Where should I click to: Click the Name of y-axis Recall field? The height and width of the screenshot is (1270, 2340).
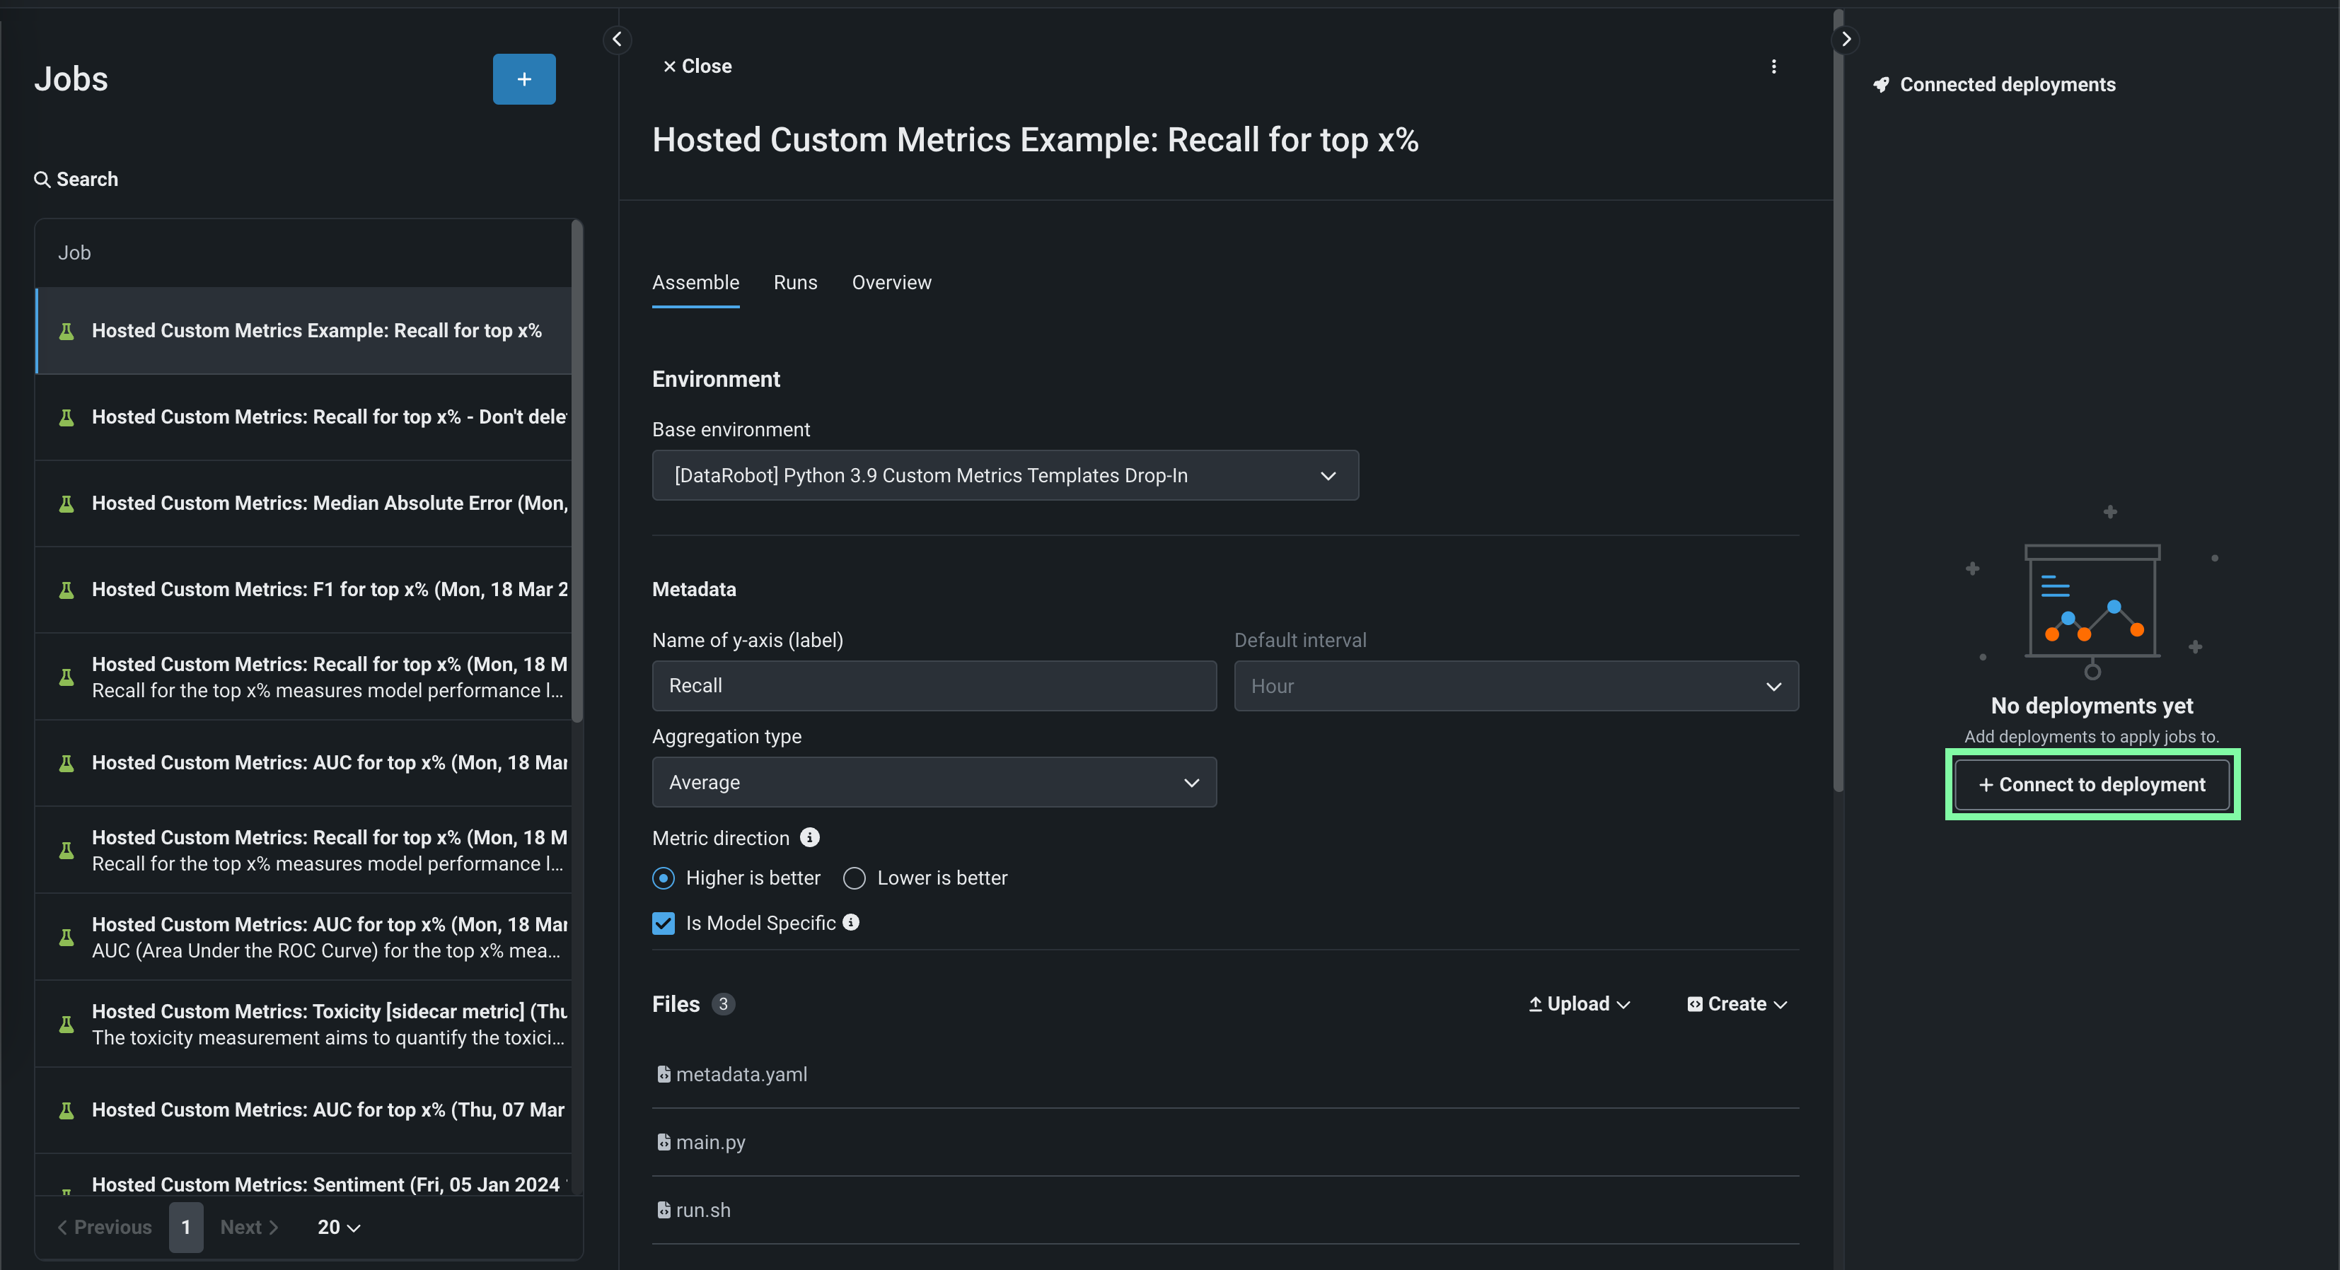[x=934, y=685]
